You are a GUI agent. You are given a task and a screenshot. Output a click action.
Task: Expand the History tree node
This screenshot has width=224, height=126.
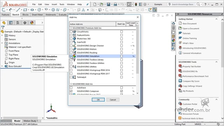(x=2, y=35)
